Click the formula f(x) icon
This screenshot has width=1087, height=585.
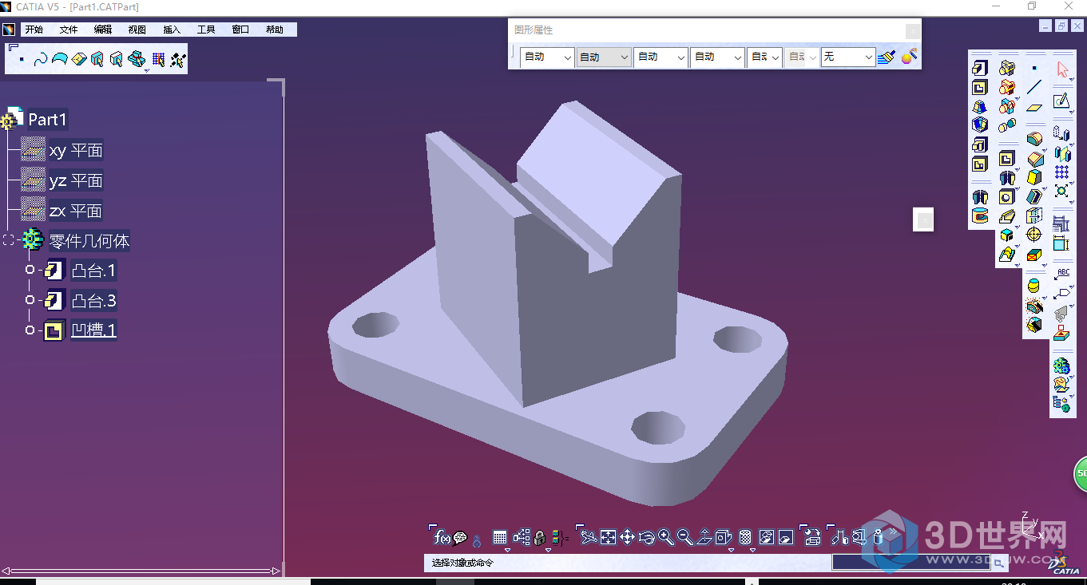click(x=442, y=538)
